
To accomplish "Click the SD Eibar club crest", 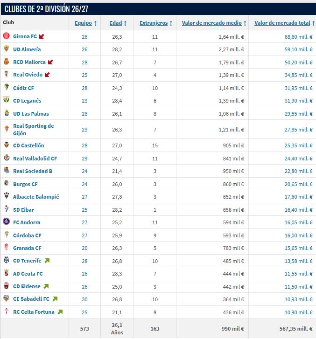I will (x=7, y=209).
